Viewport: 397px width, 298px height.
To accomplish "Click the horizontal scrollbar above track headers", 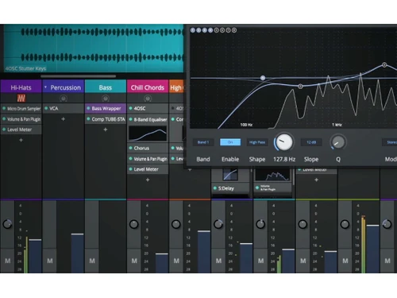I will click(x=78, y=76).
